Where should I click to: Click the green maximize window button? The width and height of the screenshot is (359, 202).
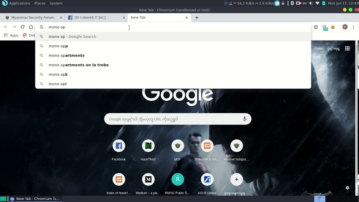(351, 10)
